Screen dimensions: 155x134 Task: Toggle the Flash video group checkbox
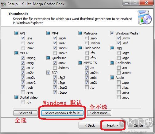tap(80, 48)
